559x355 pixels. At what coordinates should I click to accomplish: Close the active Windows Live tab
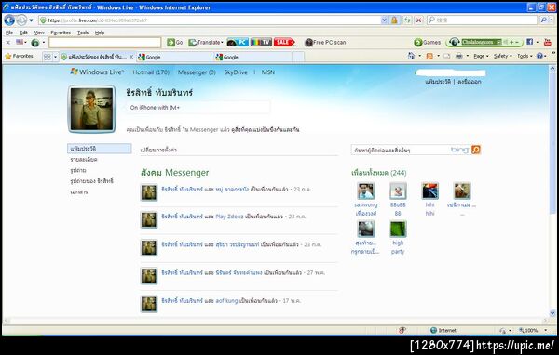coord(131,57)
